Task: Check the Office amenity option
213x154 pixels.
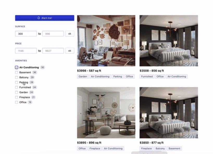Action: (17, 102)
